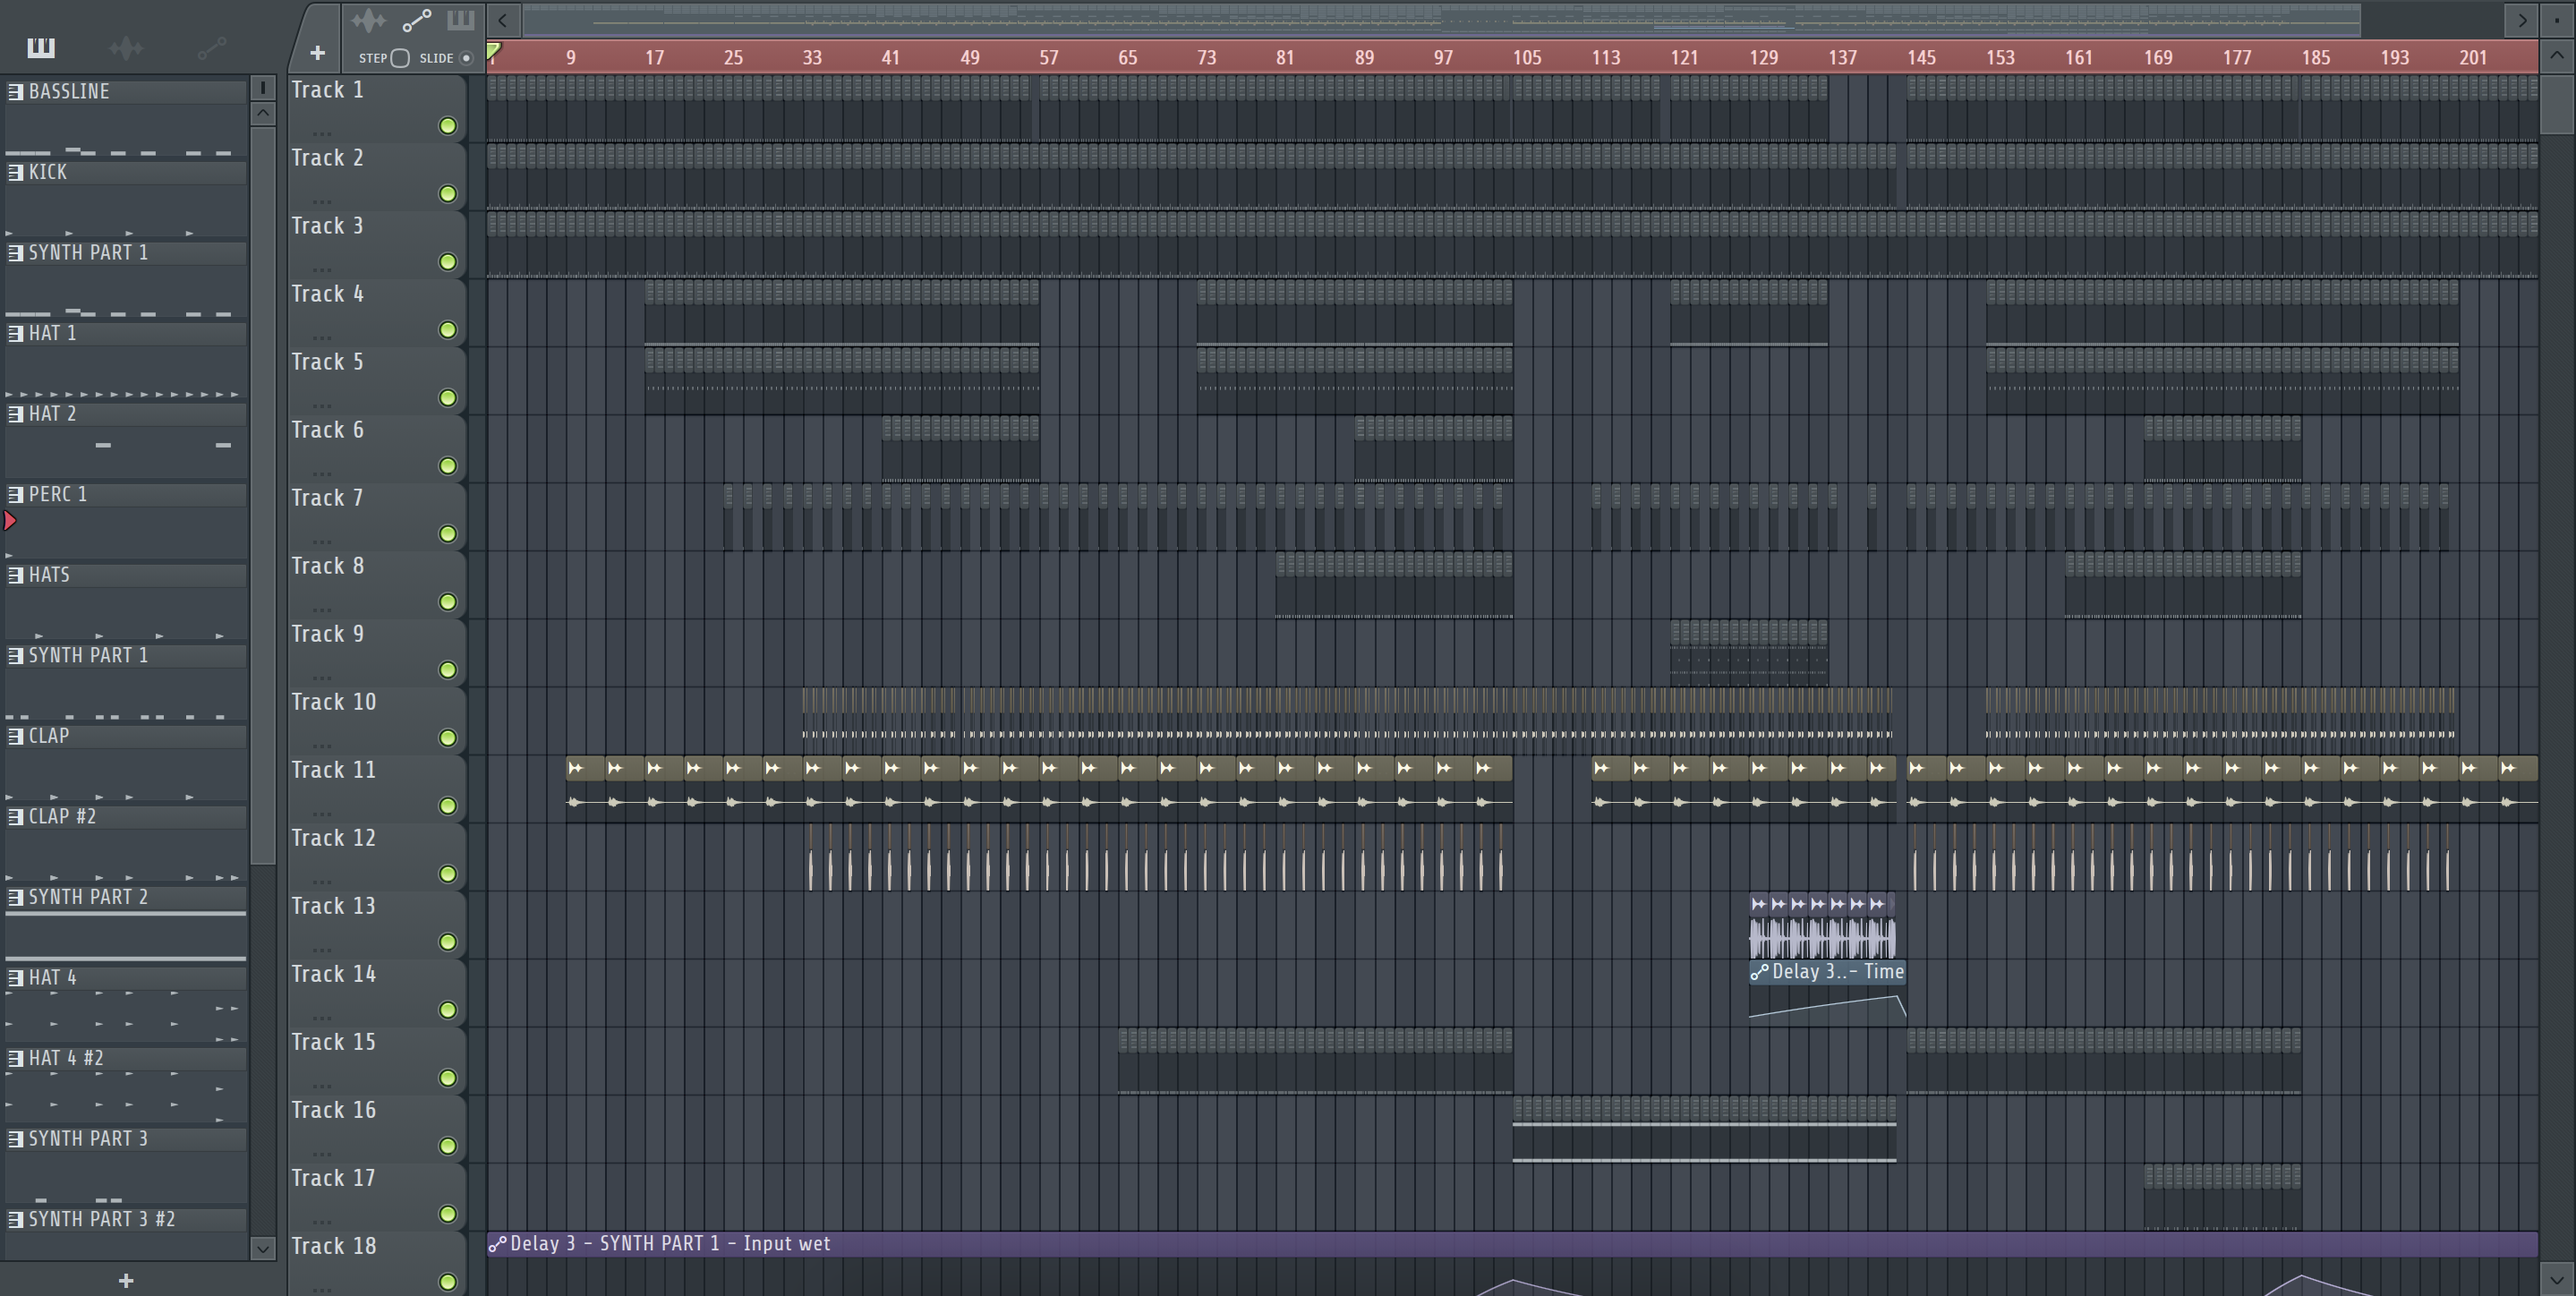Click the small dot button at the top-right corner
The image size is (2576, 1296).
[x=2557, y=20]
